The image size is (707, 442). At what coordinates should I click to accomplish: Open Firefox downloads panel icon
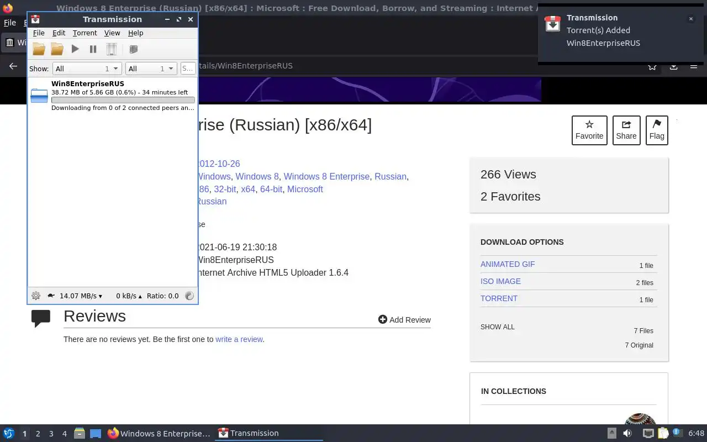click(x=673, y=66)
